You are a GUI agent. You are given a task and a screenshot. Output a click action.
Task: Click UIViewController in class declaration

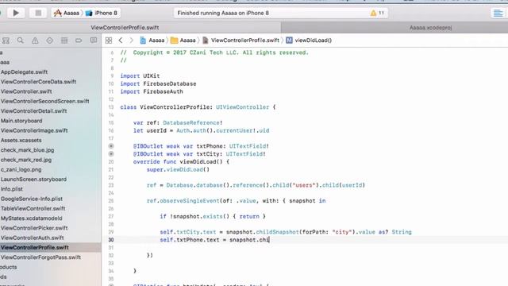pyautogui.click(x=242, y=107)
